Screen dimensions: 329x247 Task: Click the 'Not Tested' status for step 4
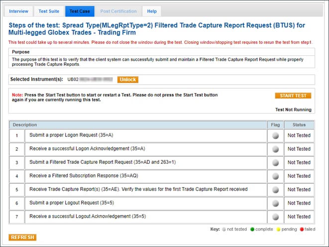point(299,176)
